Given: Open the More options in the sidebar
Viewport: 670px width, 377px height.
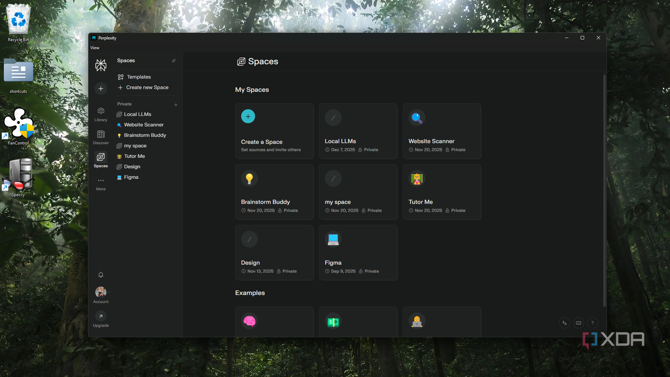Looking at the screenshot, I should [x=101, y=184].
